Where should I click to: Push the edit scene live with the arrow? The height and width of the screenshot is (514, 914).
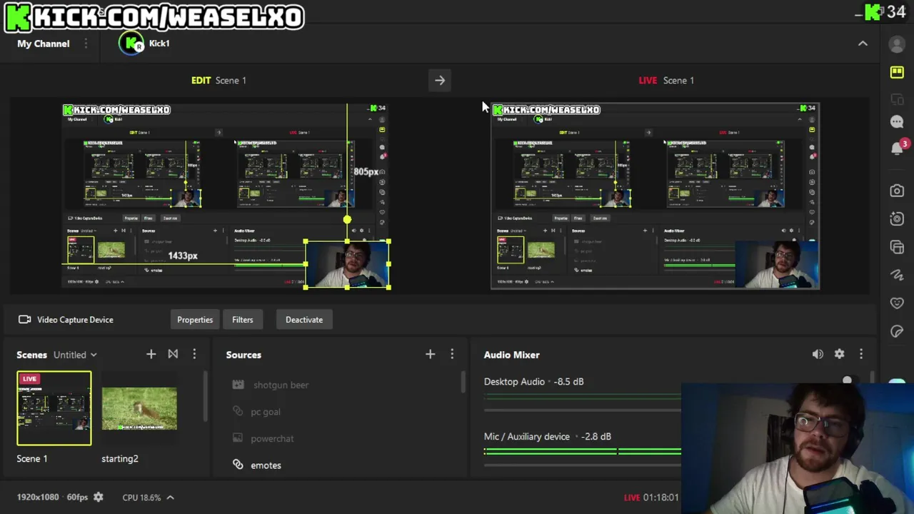click(440, 81)
